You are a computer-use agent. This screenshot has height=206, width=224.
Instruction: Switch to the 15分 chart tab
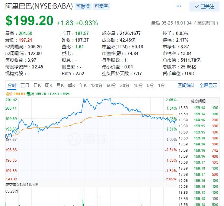[x=138, y=86]
